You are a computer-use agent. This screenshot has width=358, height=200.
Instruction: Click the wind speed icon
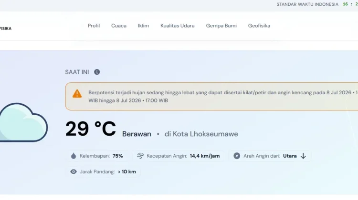coord(140,156)
